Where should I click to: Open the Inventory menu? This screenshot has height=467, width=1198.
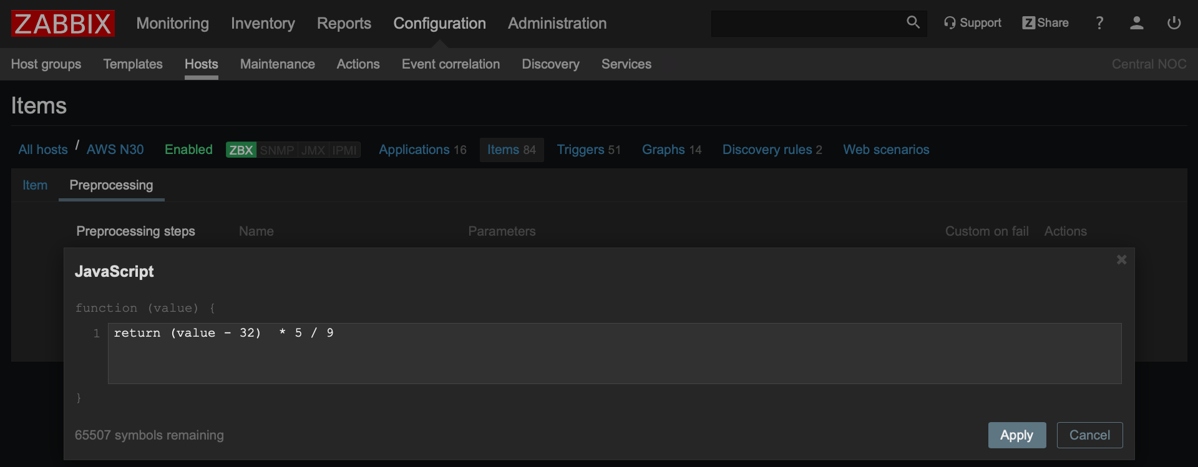263,24
